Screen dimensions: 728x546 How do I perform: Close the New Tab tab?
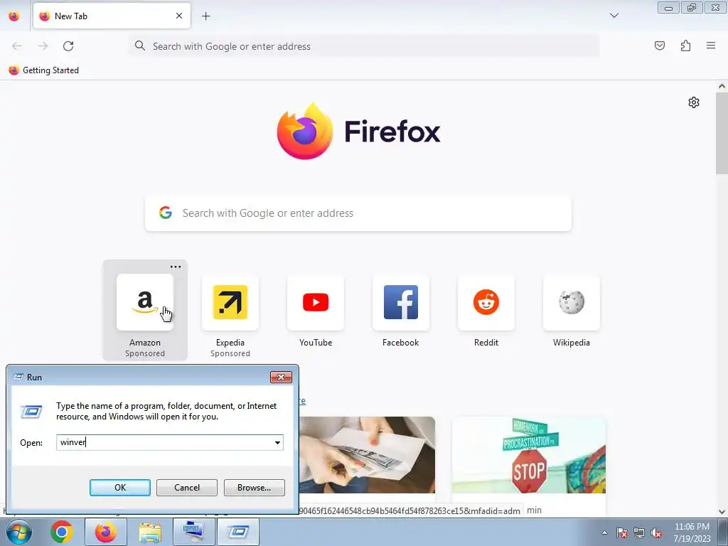[179, 16]
